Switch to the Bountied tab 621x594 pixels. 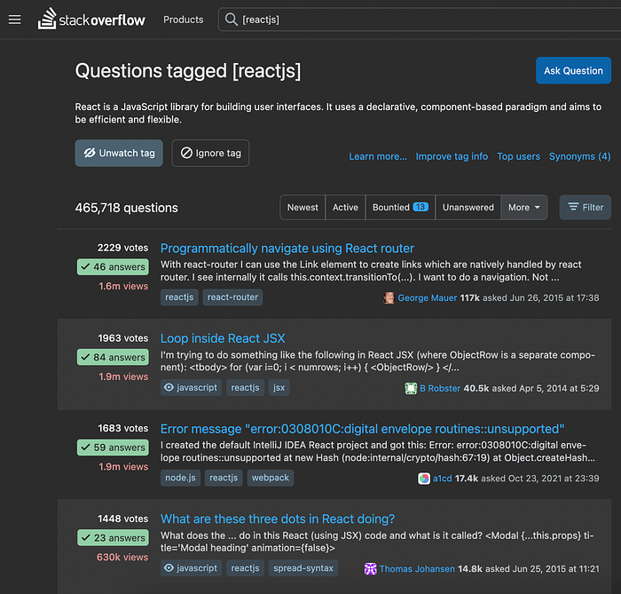click(x=400, y=207)
